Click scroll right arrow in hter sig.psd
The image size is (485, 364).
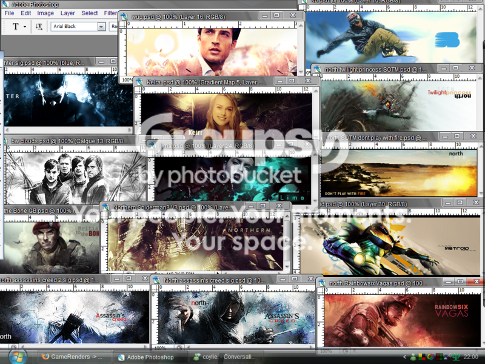(130, 130)
